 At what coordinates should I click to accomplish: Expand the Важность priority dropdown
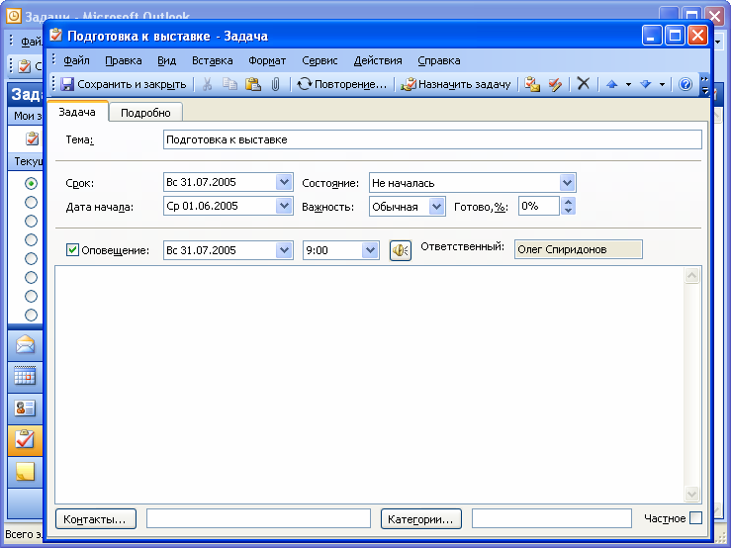click(436, 207)
